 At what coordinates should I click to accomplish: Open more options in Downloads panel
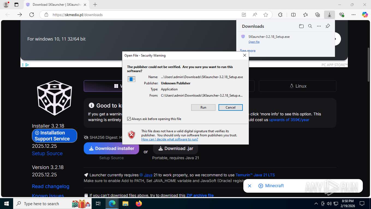tap(319, 26)
